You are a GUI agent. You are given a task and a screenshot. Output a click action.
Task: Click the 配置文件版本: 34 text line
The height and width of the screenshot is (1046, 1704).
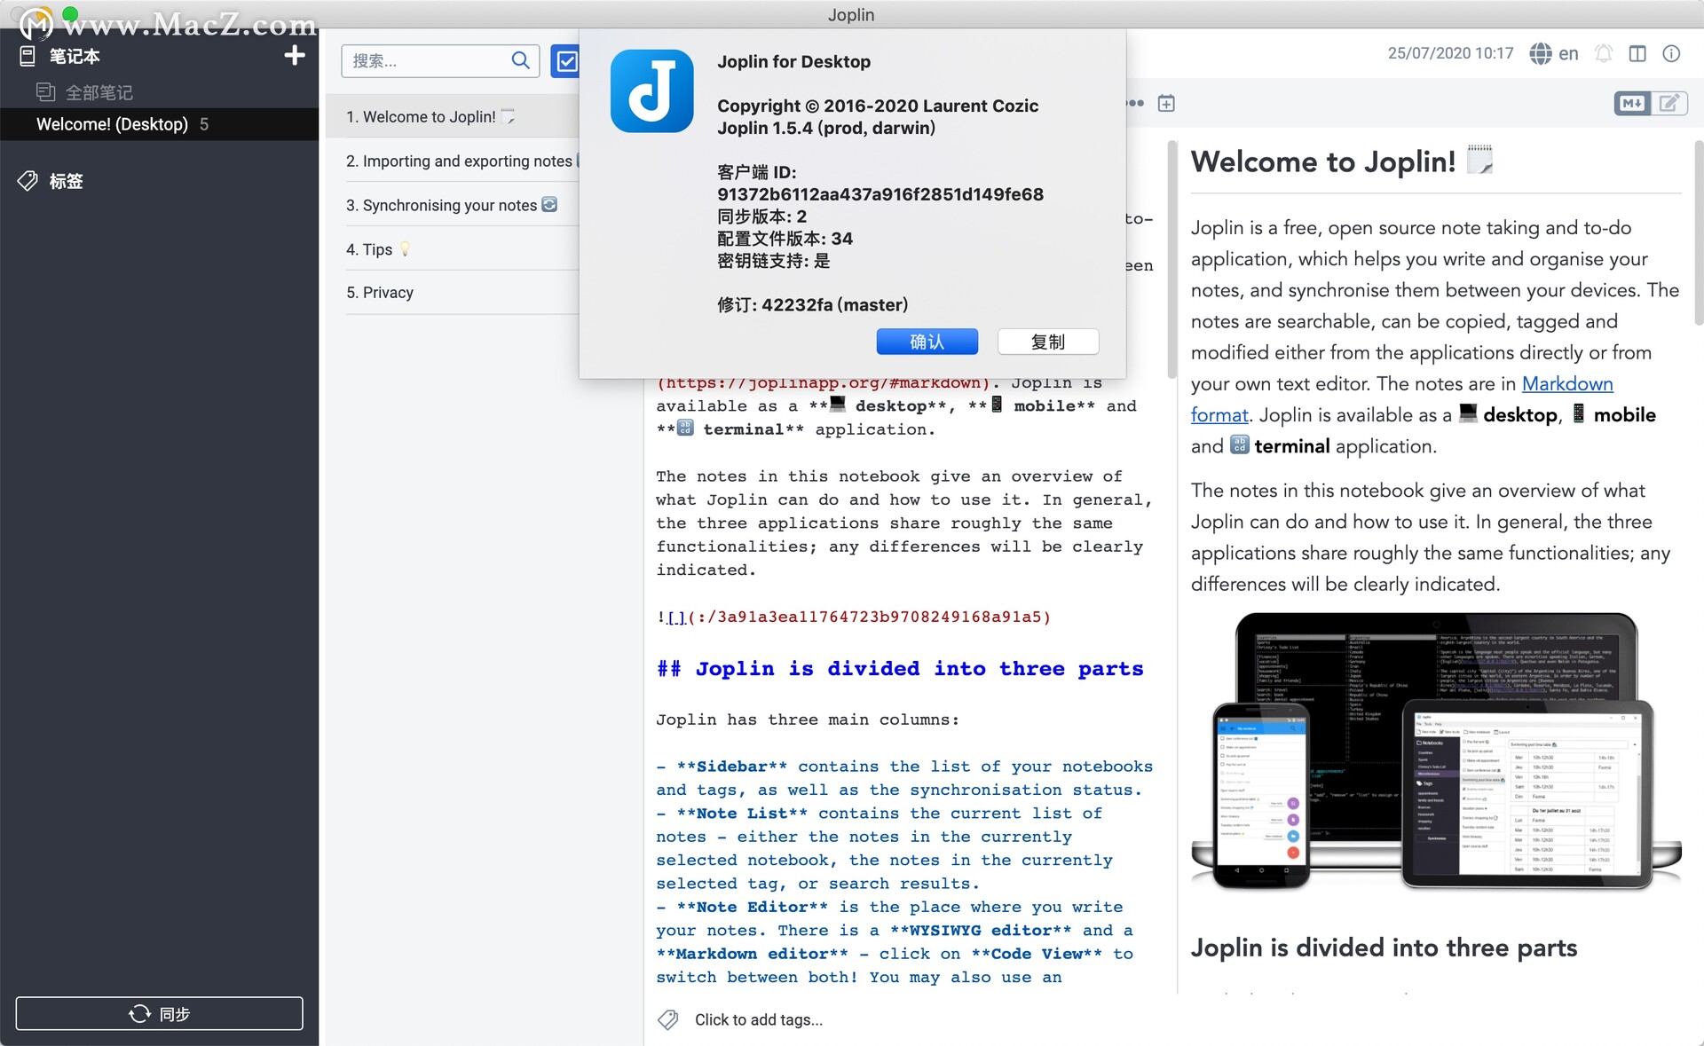pyautogui.click(x=785, y=239)
